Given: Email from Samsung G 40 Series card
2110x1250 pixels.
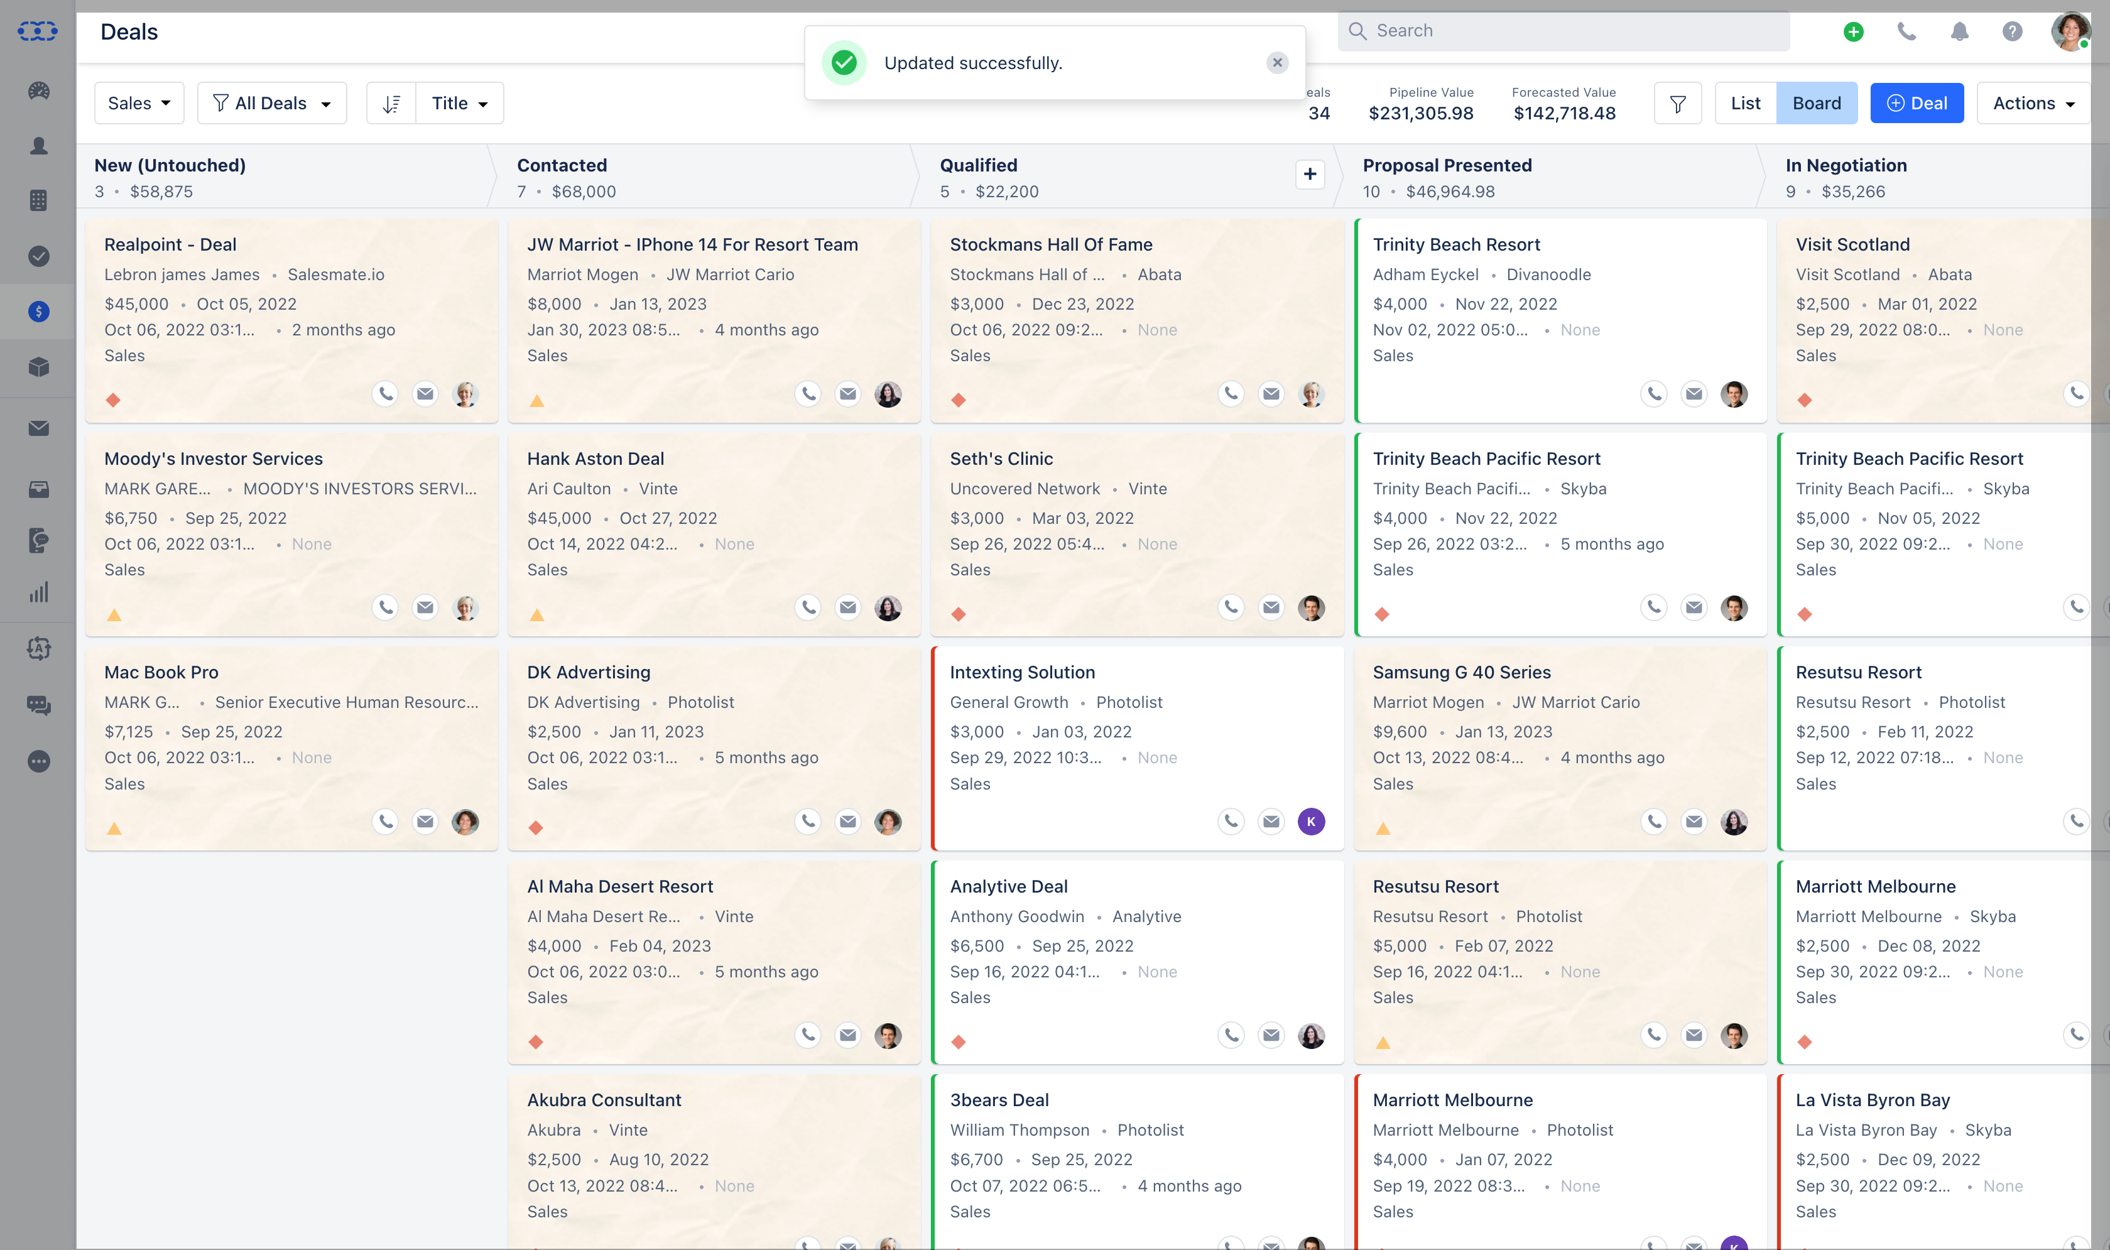Looking at the screenshot, I should coord(1694,821).
